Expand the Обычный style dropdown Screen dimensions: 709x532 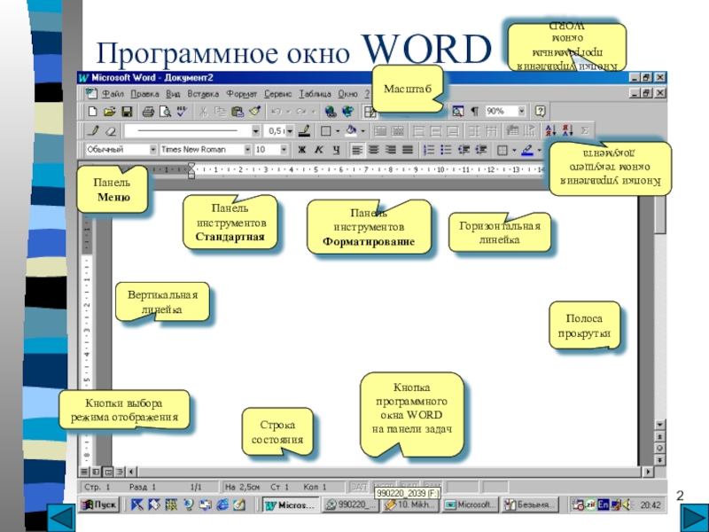pyautogui.click(x=152, y=149)
